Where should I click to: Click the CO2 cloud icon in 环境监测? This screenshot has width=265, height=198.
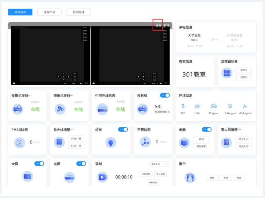coord(214,106)
